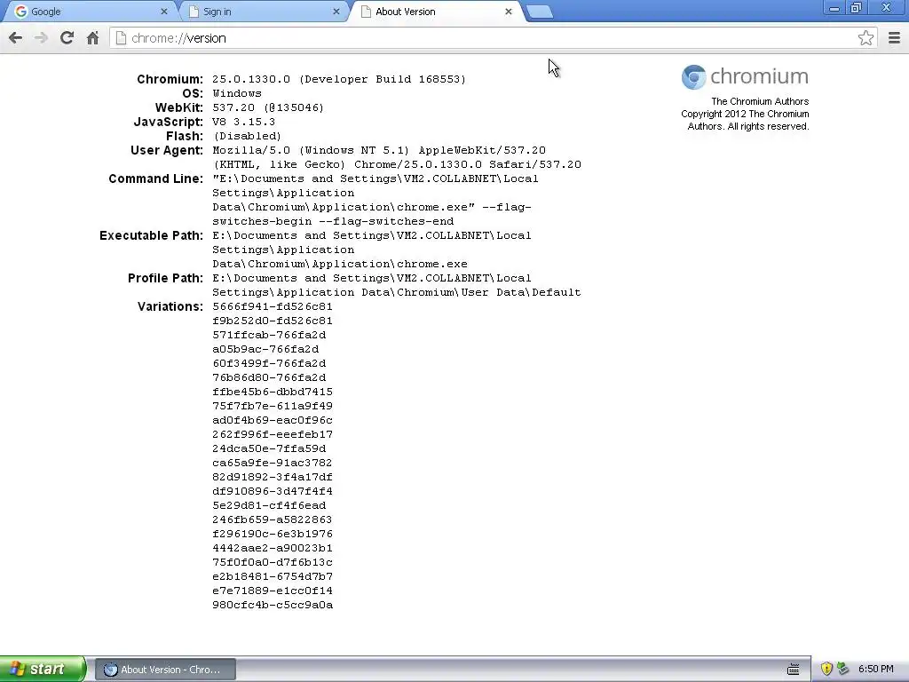This screenshot has height=682, width=909.
Task: Click the 6:50 PM system clock
Action: tap(875, 669)
